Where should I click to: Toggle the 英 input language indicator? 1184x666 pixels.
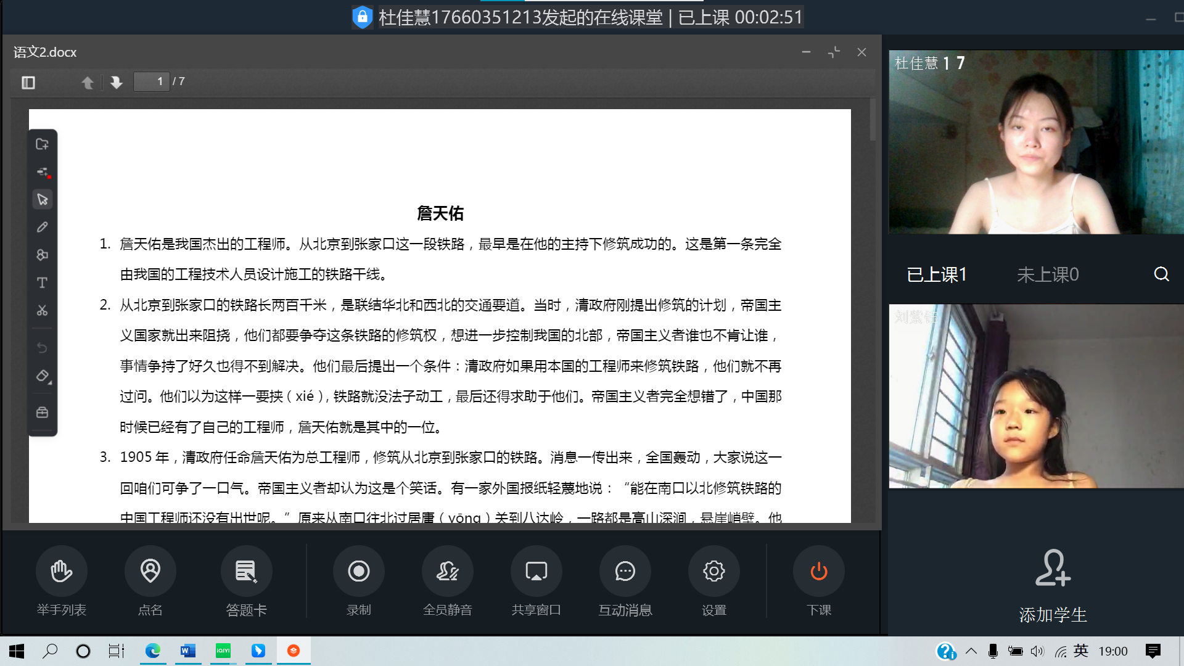1081,651
